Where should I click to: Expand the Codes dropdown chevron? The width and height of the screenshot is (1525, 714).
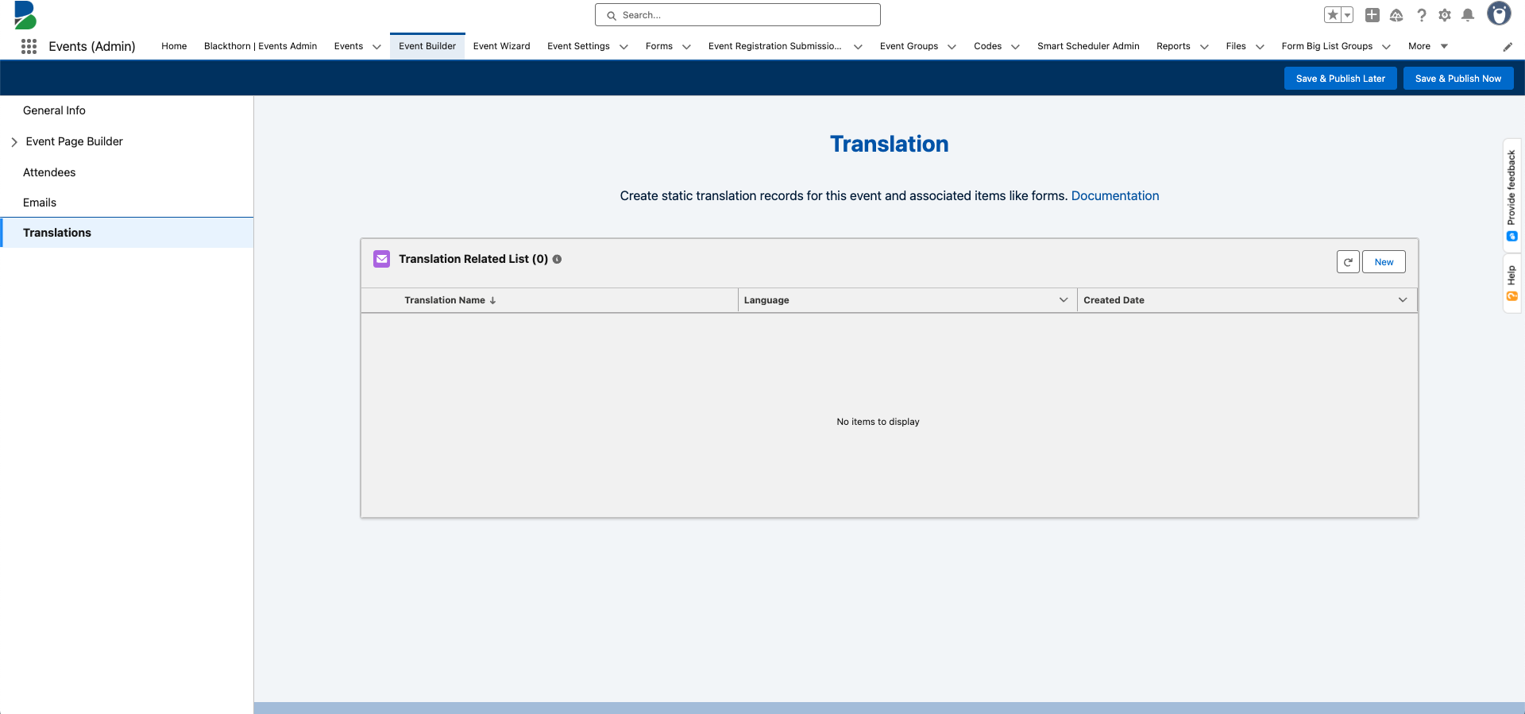pyautogui.click(x=1015, y=47)
